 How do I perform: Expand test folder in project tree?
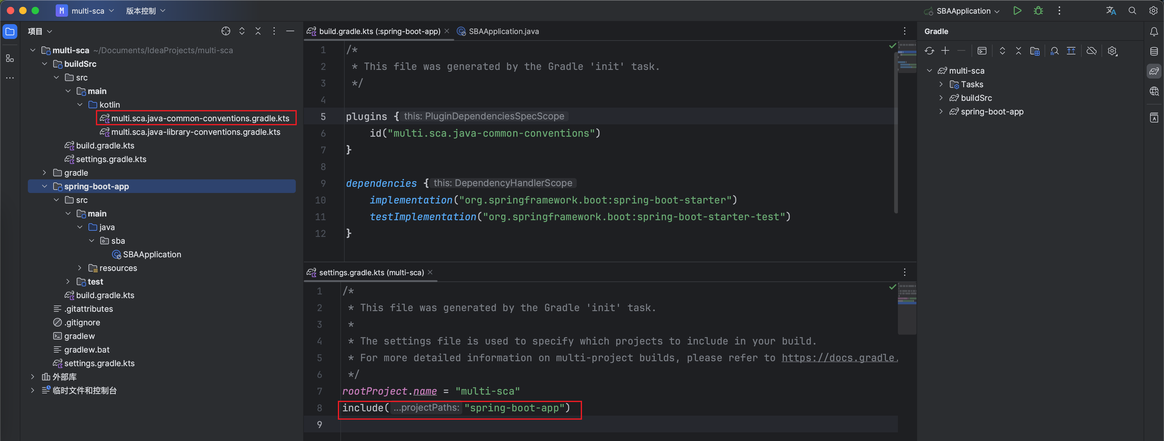click(68, 281)
